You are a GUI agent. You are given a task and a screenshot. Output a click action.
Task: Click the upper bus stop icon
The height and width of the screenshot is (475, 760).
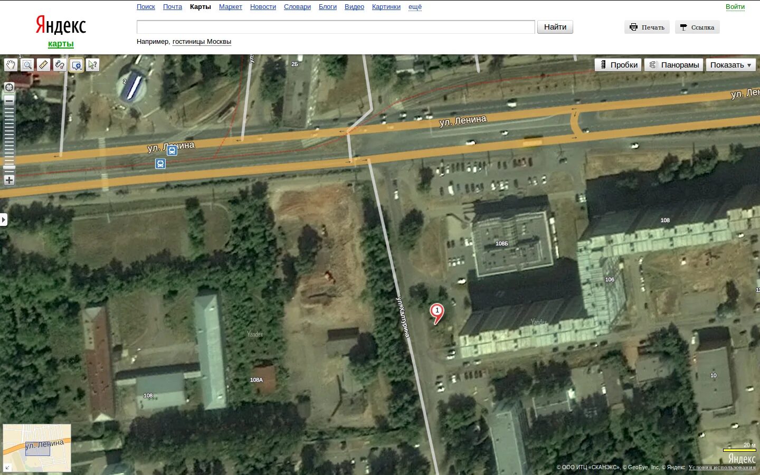click(x=172, y=151)
